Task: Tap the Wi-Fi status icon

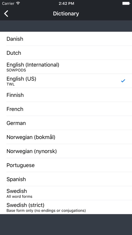Action: (18, 3)
